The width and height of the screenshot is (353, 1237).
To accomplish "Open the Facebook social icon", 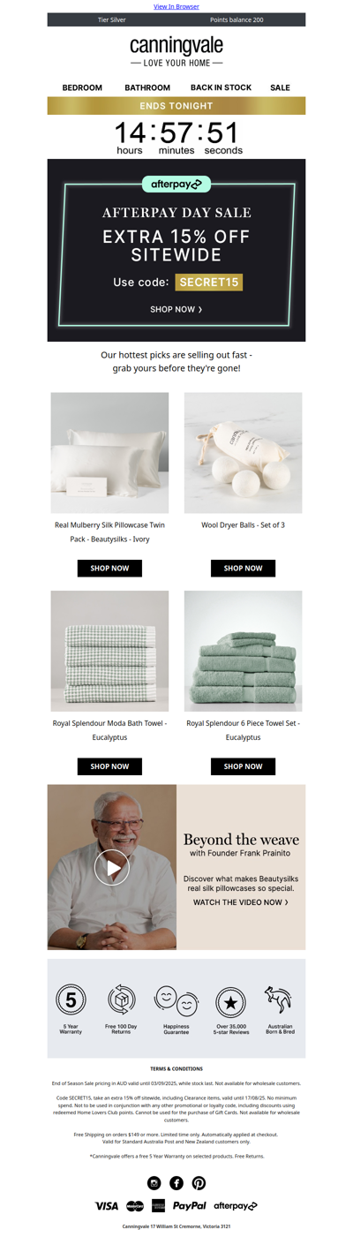I will pyautogui.click(x=176, y=1183).
